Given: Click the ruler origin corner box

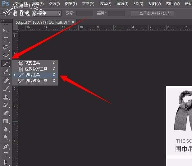Looking at the screenshot, I should click(15, 28).
